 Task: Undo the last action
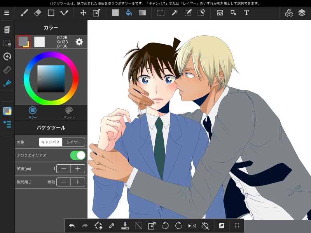click(72, 226)
